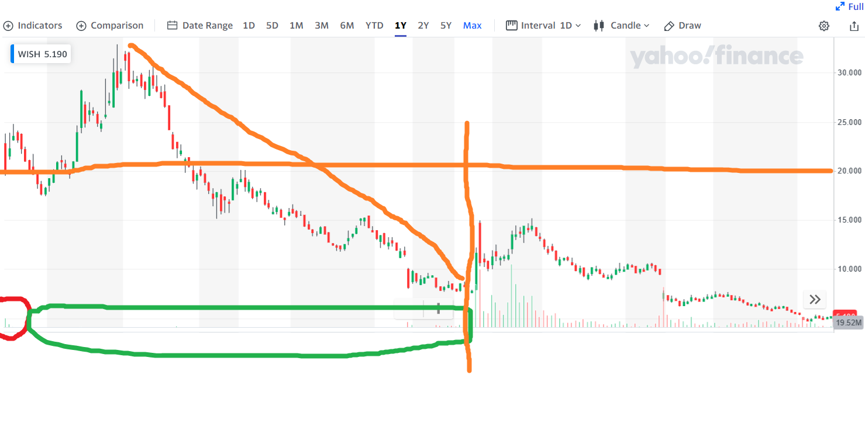Activate the Draw tool
The image size is (865, 444).
tap(683, 26)
